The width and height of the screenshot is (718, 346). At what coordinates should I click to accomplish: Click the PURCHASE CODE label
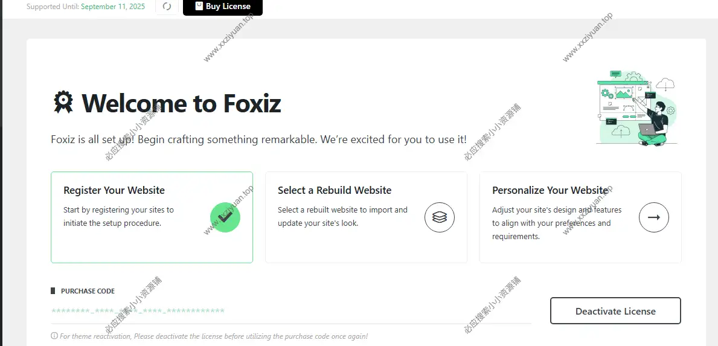[x=88, y=291]
